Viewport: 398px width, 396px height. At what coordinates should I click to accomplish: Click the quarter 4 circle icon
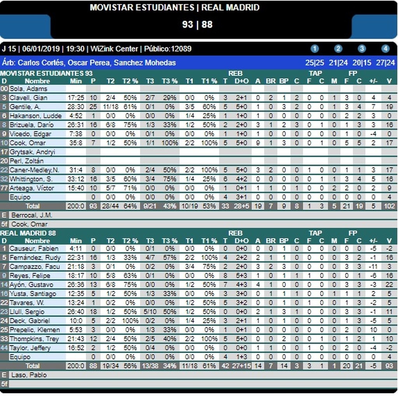coord(385,49)
